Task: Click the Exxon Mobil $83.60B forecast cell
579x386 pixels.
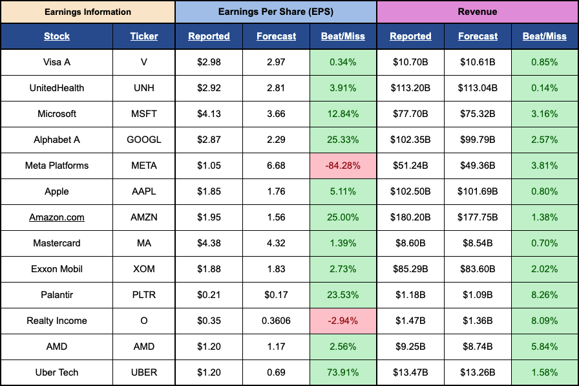Action: (x=478, y=269)
